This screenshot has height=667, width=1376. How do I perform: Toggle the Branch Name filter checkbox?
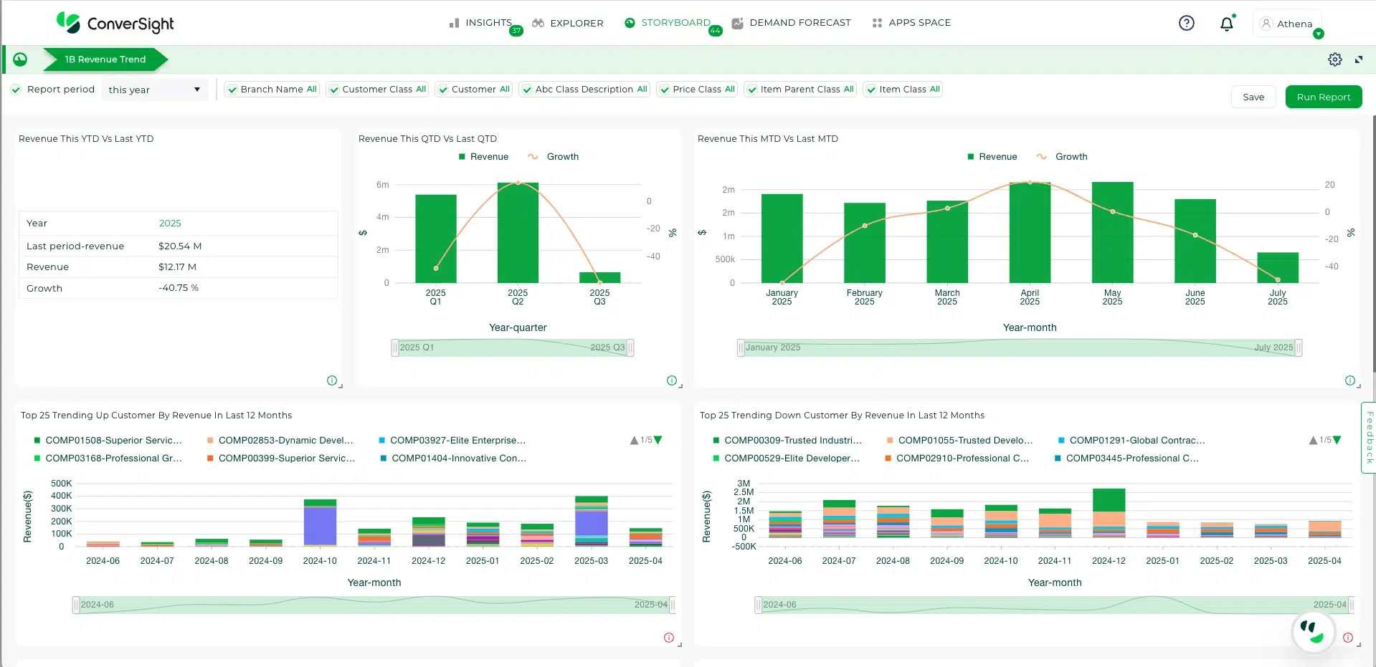[x=232, y=90]
